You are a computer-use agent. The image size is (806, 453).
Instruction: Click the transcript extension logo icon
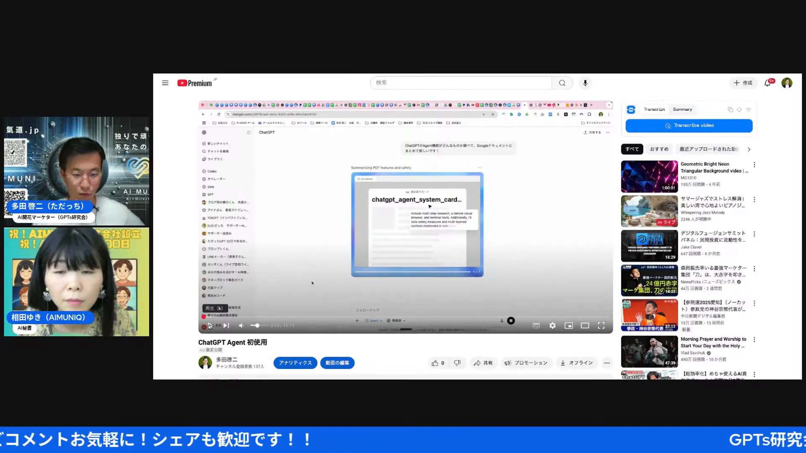tap(631, 109)
